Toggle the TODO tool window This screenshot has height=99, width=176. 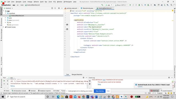(6, 91)
